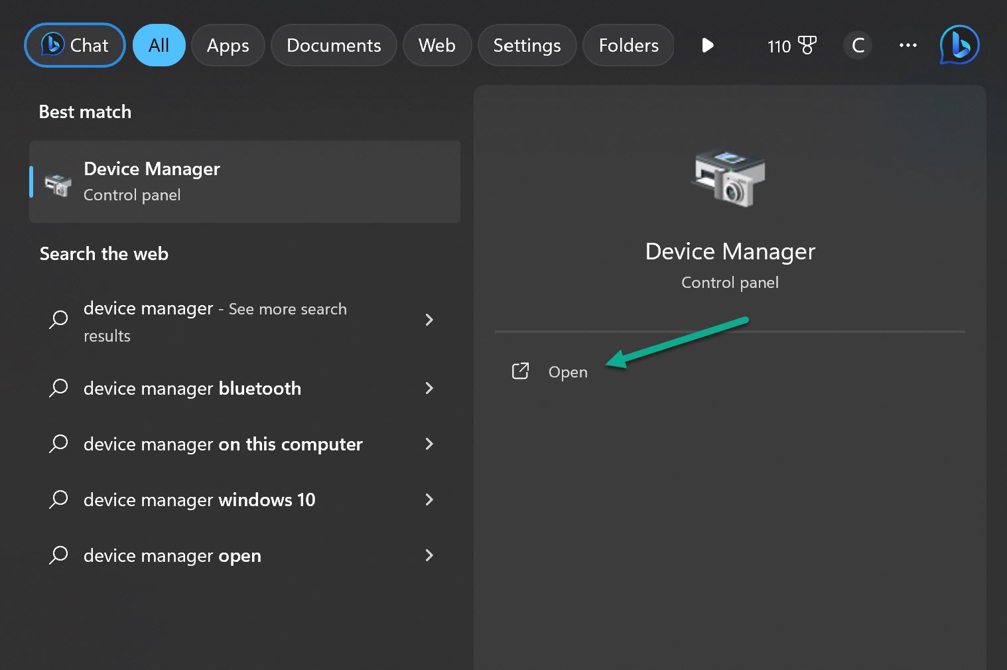Screen dimensions: 1007x670
Task: Open the C account avatar
Action: pyautogui.click(x=858, y=45)
